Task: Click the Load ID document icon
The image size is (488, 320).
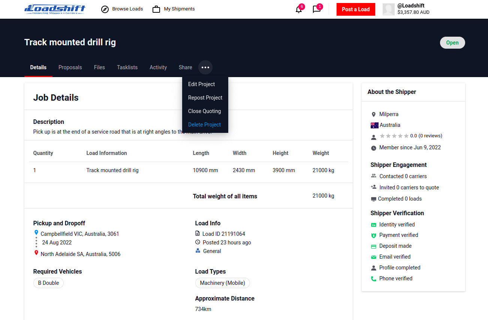Action: click(197, 233)
